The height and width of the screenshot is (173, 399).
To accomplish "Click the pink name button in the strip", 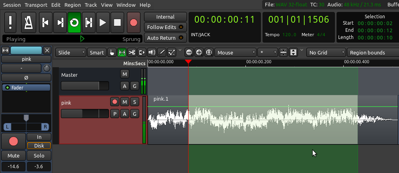I will coord(26,59).
